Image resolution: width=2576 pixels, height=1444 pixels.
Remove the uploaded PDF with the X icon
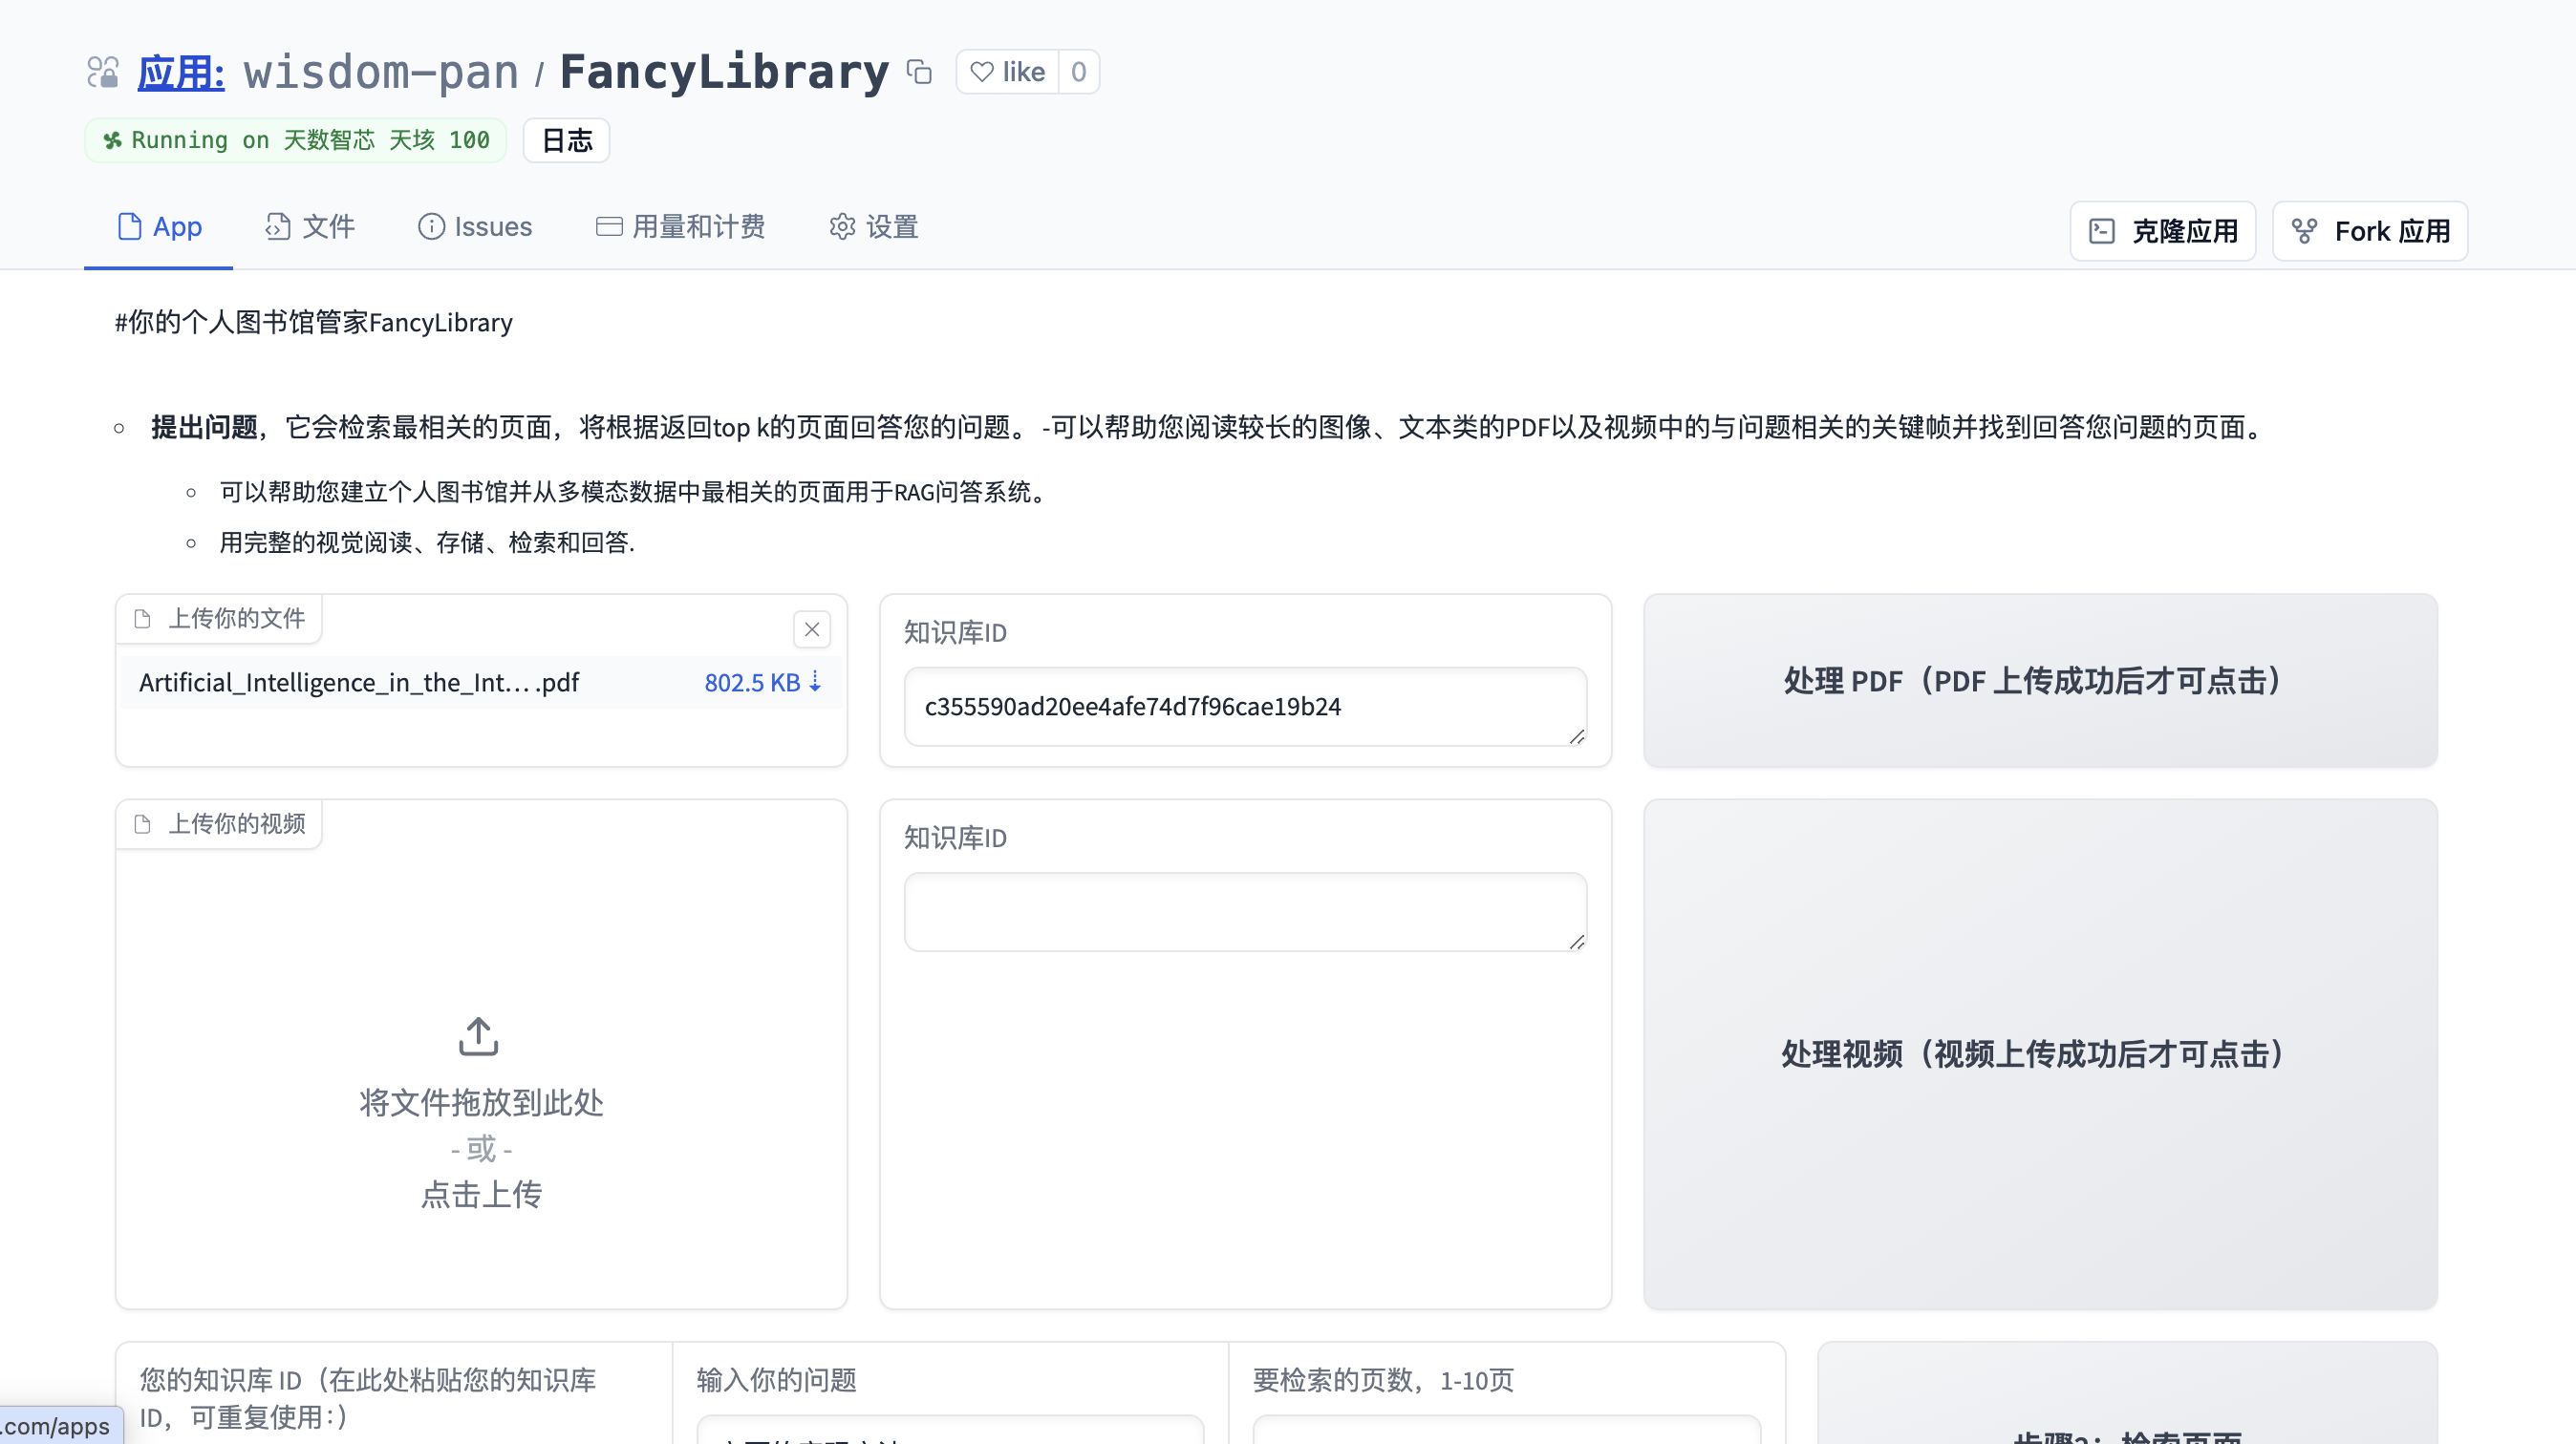[x=812, y=629]
